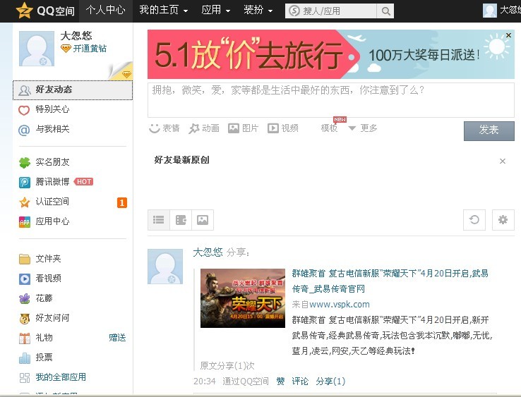Click 分享(1) on the post

(330, 381)
